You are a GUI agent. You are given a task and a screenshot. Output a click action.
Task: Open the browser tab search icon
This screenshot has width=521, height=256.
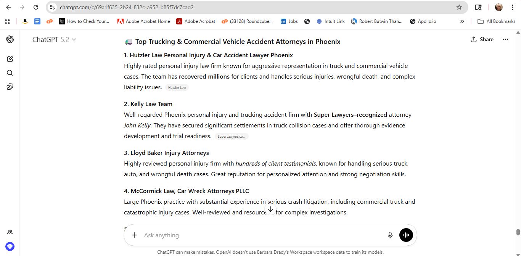(478, 7)
